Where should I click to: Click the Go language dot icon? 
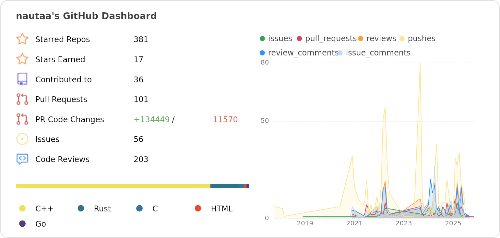(22, 224)
